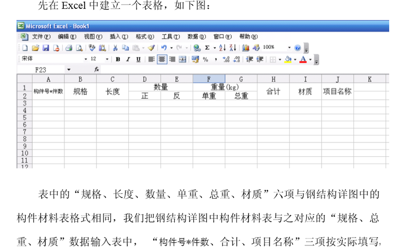This screenshot has height=252, width=402.
Task: Click the Cut scissors icon
Action: click(x=115, y=48)
